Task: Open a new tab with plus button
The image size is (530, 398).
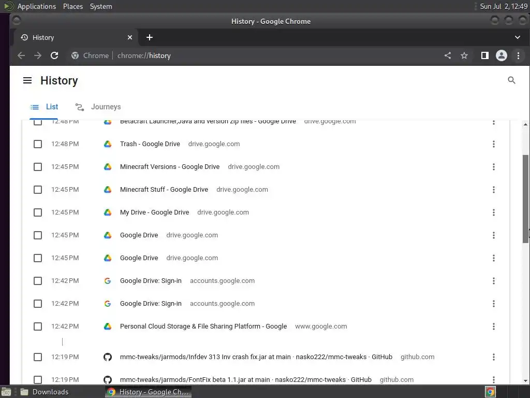Action: (x=150, y=37)
